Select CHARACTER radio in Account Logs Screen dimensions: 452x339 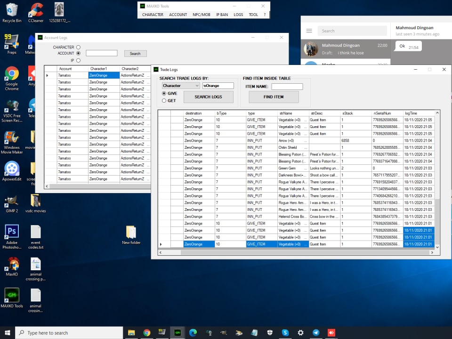tap(78, 47)
